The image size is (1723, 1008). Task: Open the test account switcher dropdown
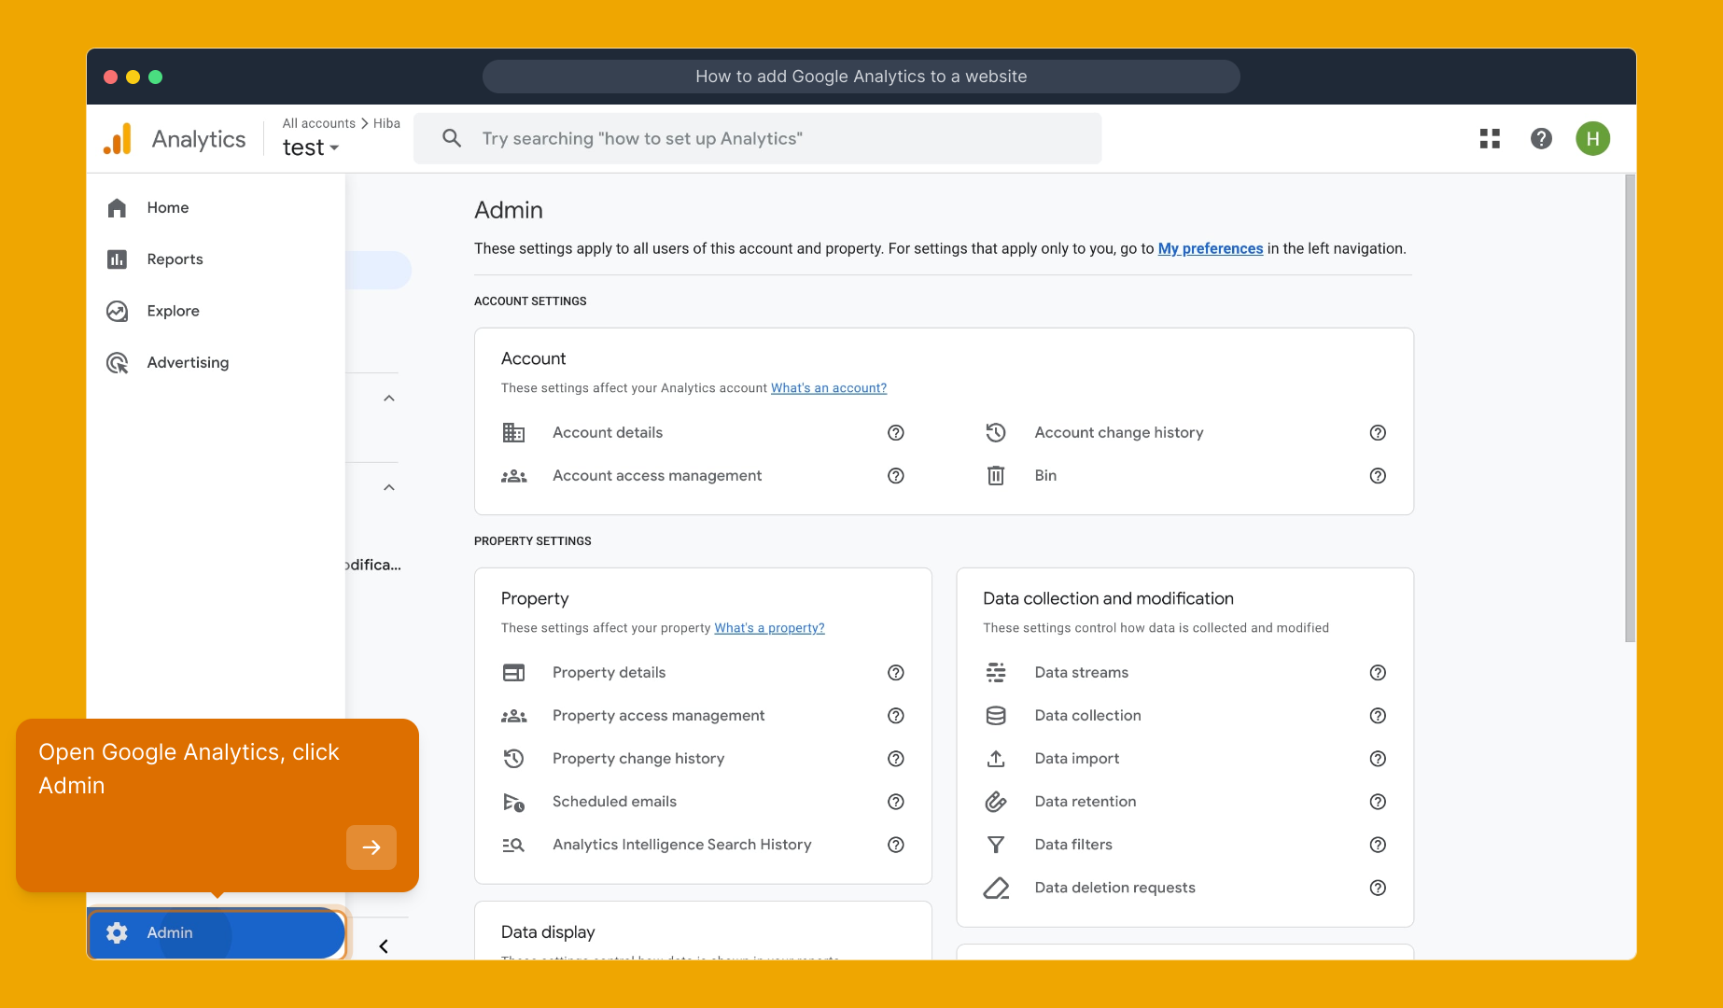coord(311,147)
